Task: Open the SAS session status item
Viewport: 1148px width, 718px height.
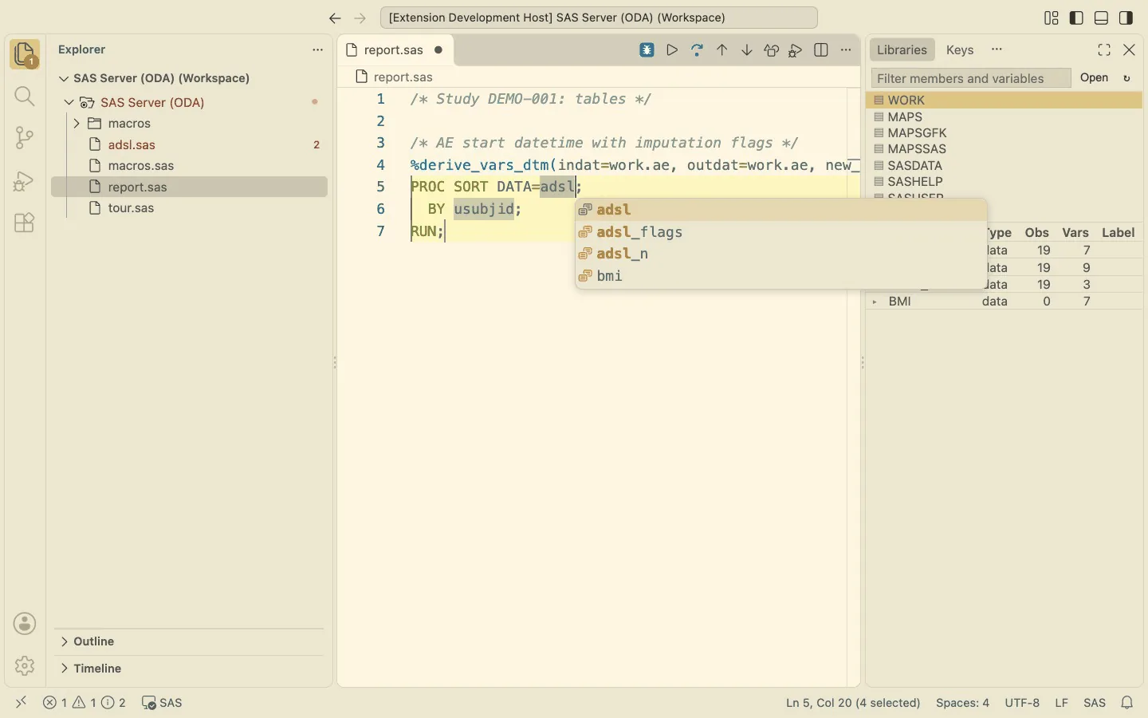Action: tap(163, 703)
